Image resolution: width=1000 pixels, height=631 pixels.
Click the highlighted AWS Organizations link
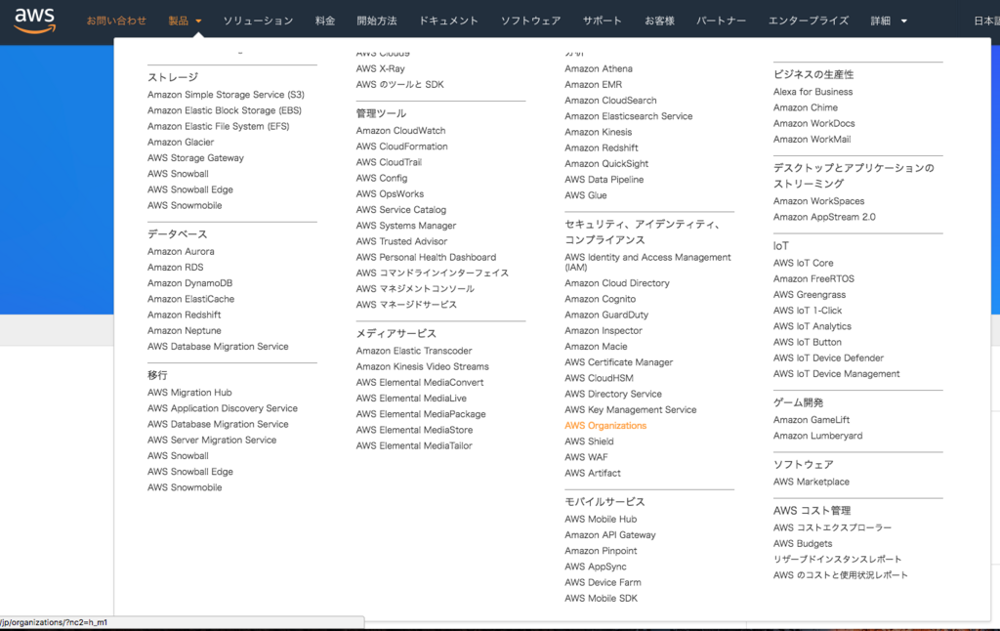[605, 426]
